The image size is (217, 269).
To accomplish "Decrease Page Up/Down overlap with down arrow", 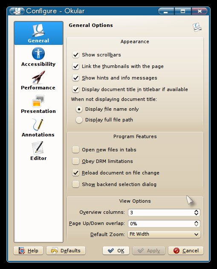I will coord(196,225).
